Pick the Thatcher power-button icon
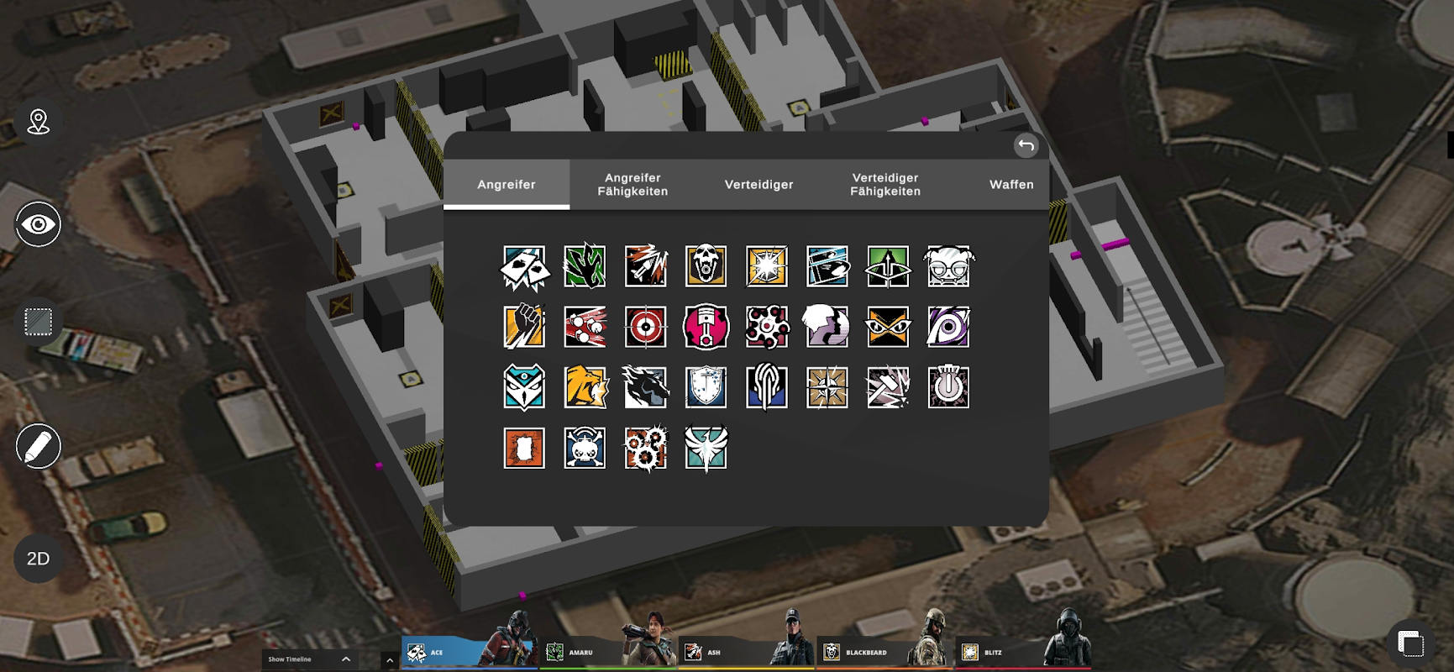The width and height of the screenshot is (1454, 672). [948, 386]
